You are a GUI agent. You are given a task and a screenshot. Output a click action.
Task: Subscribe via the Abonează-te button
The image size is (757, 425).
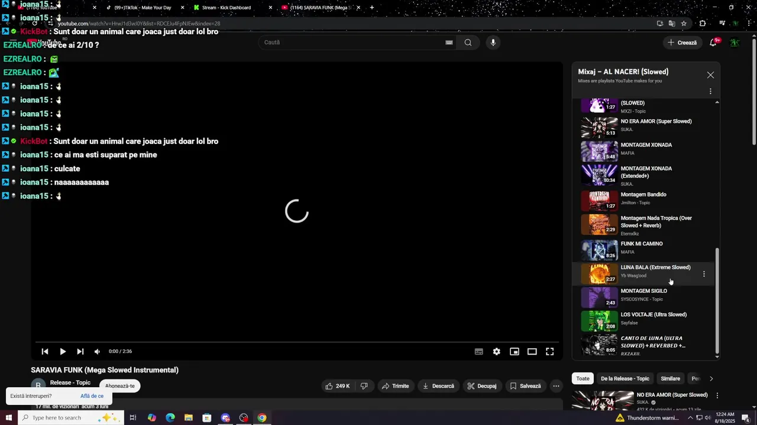120,386
